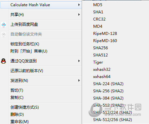Click the Baidu Netdisk upload icon
Viewport: 149px width, 124px height.
click(4, 25)
